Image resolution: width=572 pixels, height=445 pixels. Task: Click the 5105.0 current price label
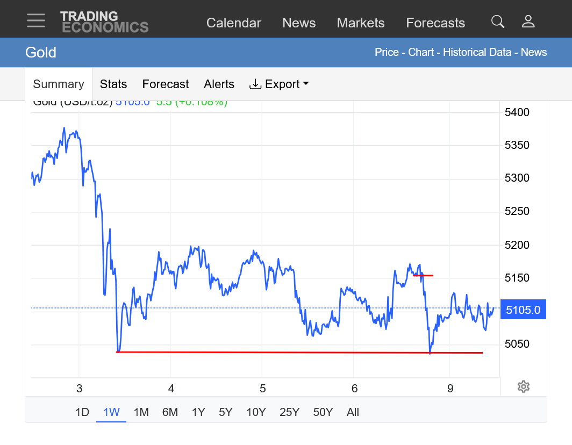pos(523,310)
